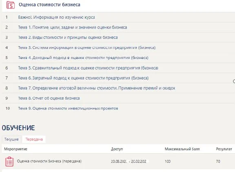This screenshot has height=172, width=235.
Task: Click the Мероприятие column header
Action: click(x=16, y=149)
